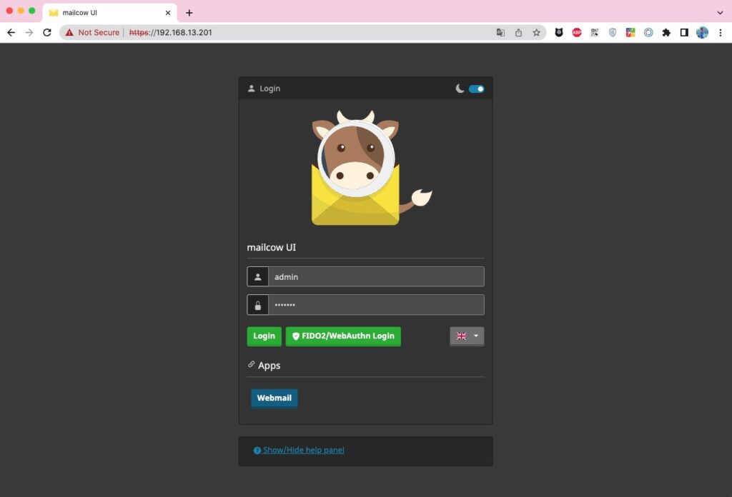Toggle the browser side panel
This screenshot has height=497, width=732.
(684, 33)
